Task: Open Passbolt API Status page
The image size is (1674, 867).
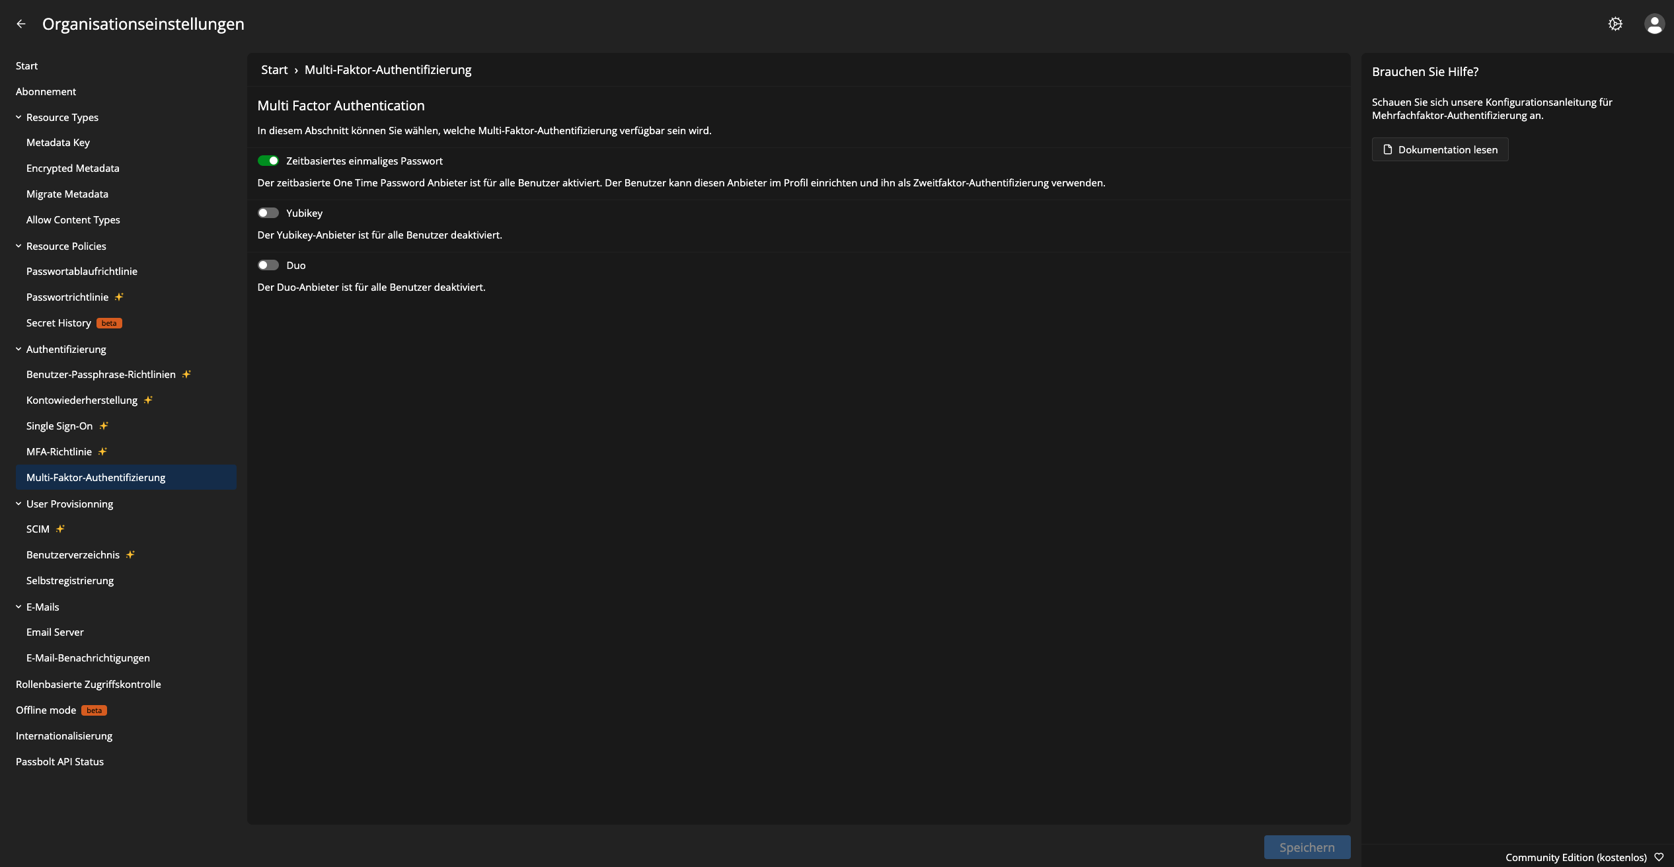Action: 59,761
